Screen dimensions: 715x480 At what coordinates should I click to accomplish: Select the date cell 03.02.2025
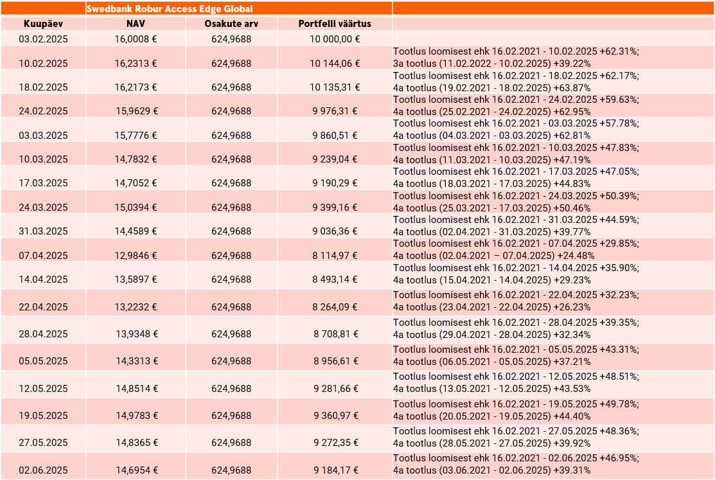pyautogui.click(x=43, y=39)
